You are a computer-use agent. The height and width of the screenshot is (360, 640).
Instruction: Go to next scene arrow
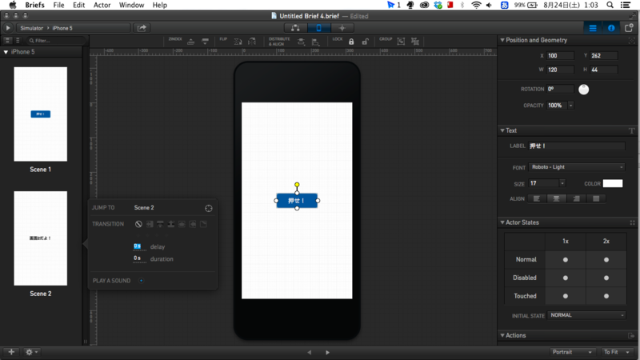(327, 352)
